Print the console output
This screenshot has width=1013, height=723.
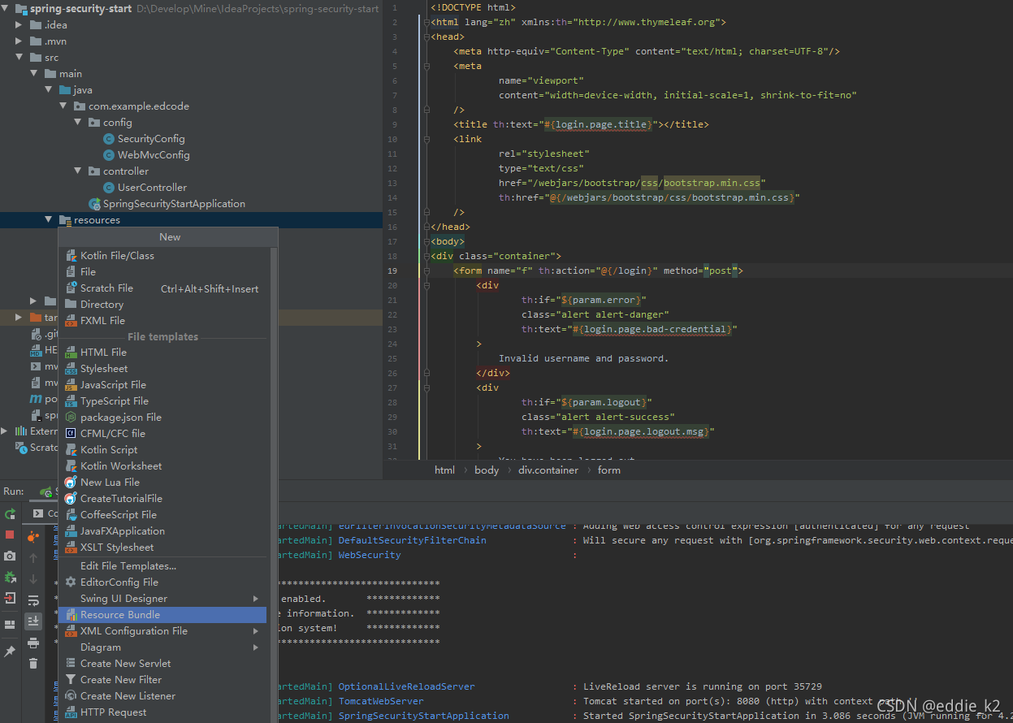[x=33, y=643]
